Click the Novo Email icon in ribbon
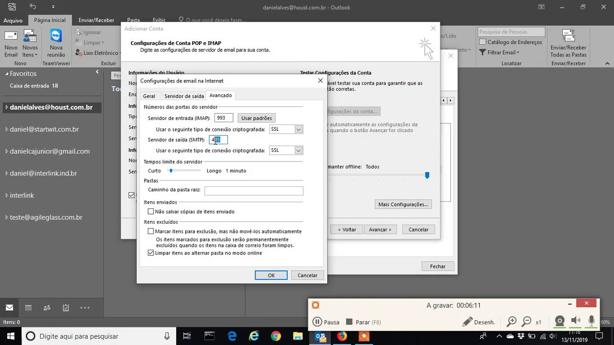This screenshot has height=345, width=614. [11, 44]
